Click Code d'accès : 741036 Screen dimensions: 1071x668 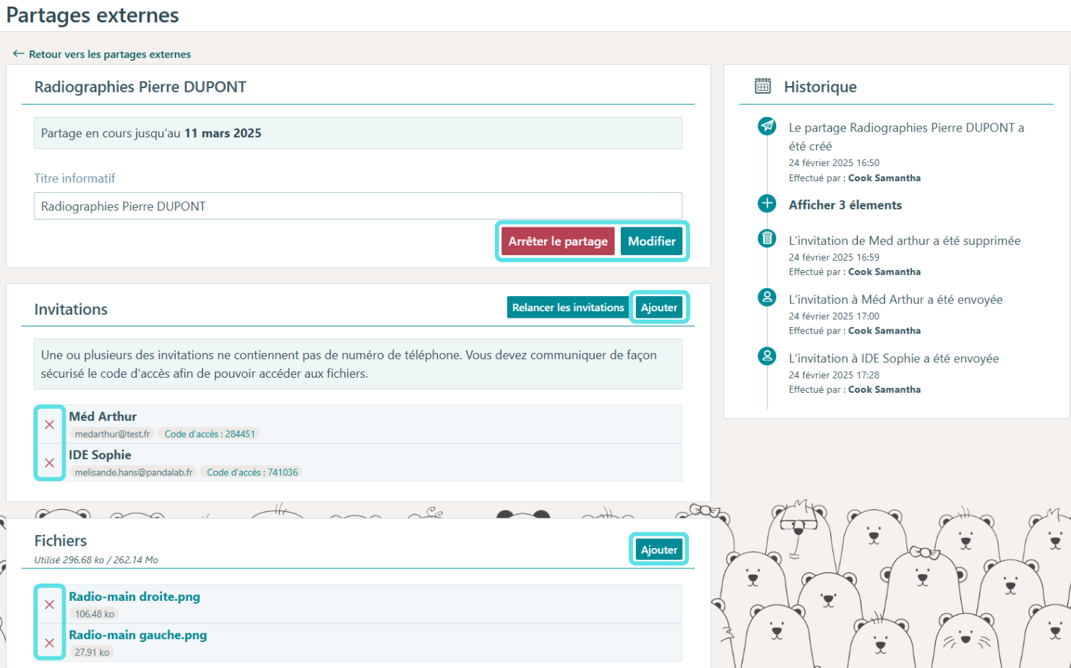point(252,472)
